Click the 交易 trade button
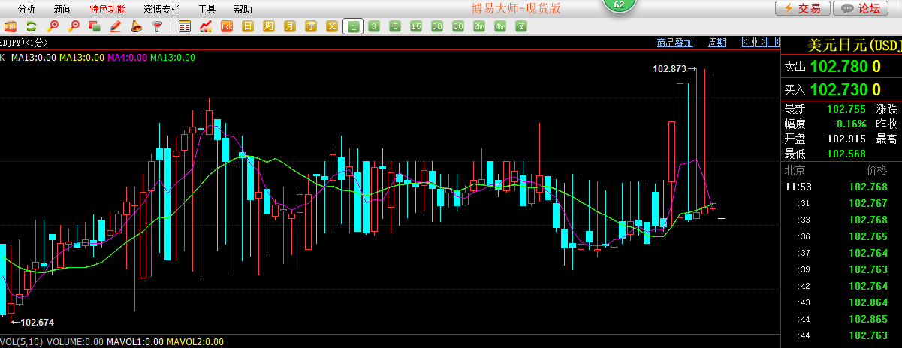The height and width of the screenshot is (348, 902). point(802,8)
